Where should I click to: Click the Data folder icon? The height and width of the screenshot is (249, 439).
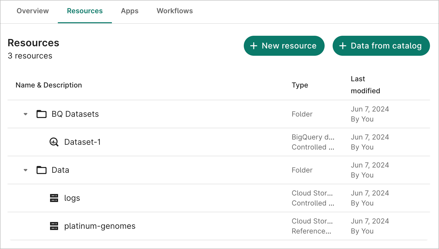(42, 170)
